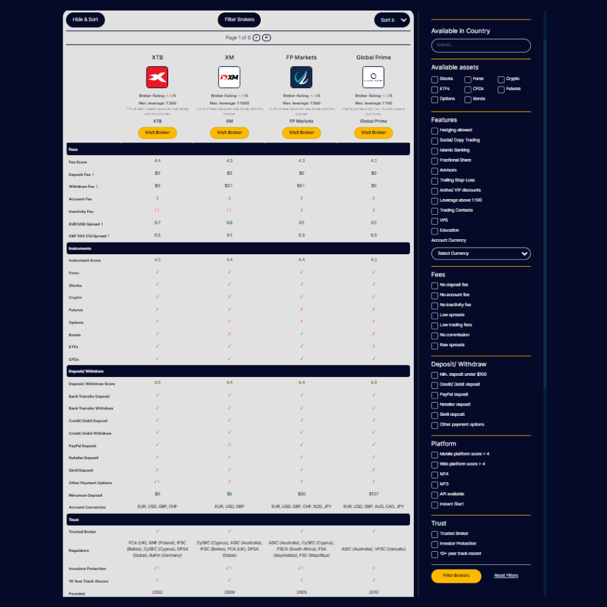Focus the Available in Country search field
The width and height of the screenshot is (607, 607).
(481, 45)
